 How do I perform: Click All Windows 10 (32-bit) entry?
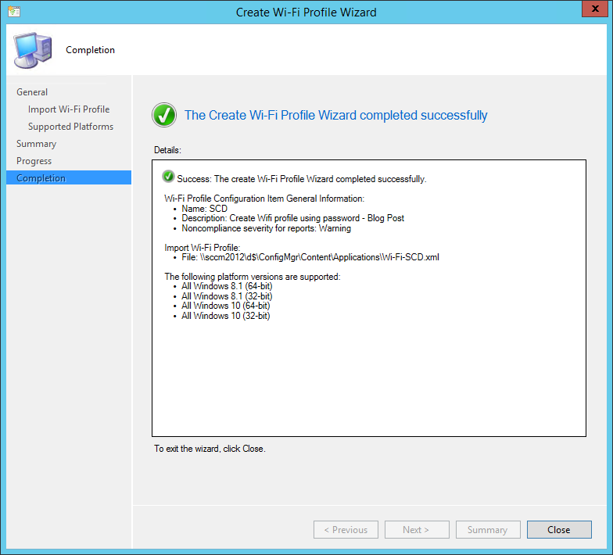click(x=225, y=316)
